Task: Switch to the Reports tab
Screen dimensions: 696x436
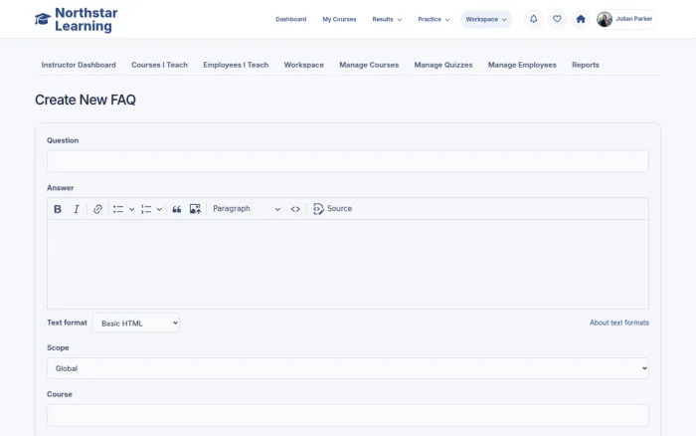Action: tap(586, 65)
